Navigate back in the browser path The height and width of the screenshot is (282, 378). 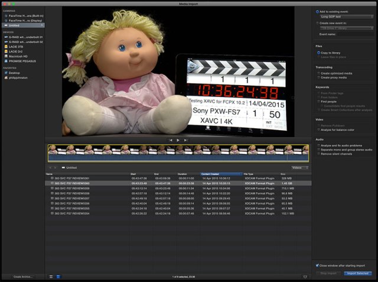coord(50,168)
